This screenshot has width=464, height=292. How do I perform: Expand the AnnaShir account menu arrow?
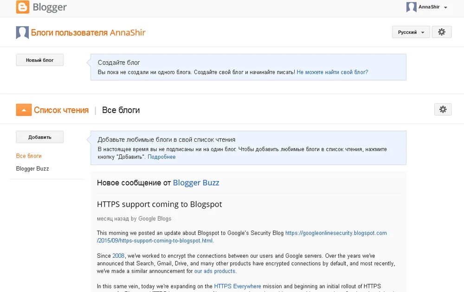(445, 7)
